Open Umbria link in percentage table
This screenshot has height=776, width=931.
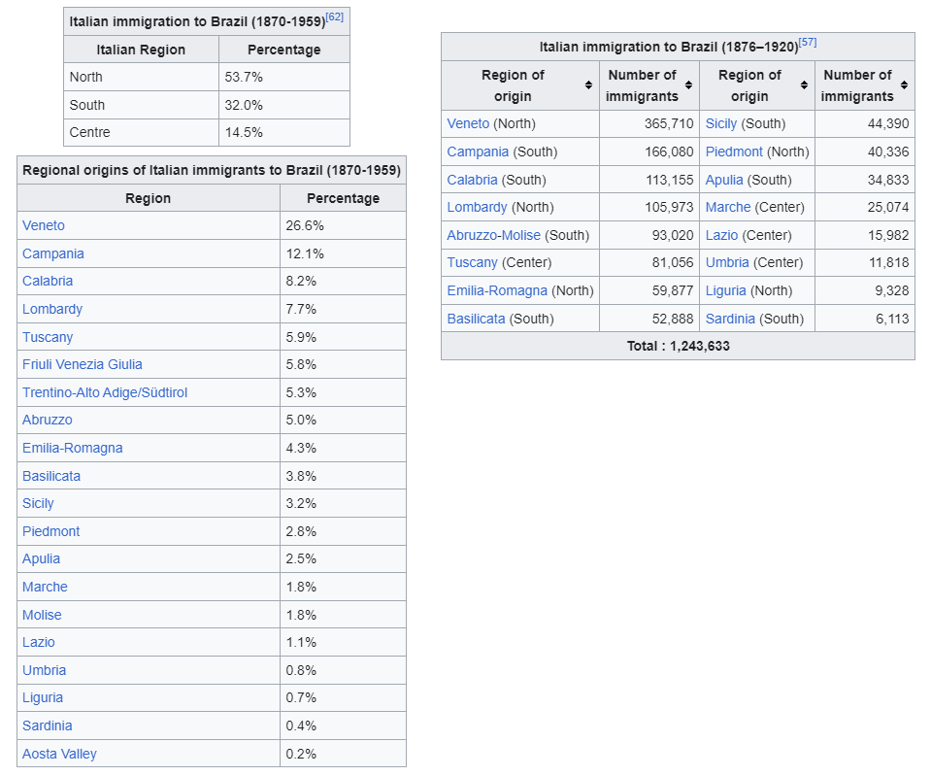(44, 670)
